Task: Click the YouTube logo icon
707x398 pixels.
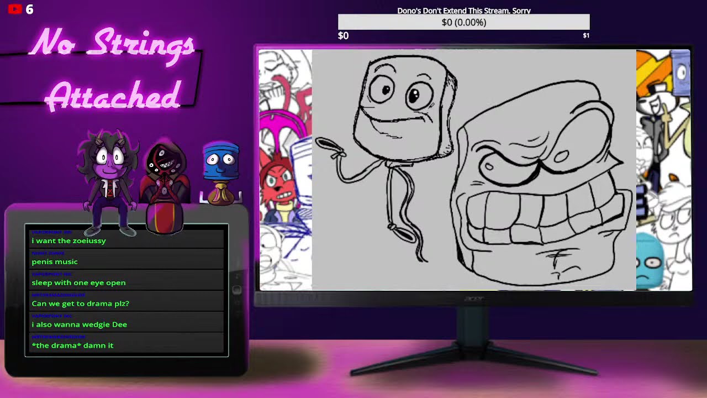Action: [15, 9]
